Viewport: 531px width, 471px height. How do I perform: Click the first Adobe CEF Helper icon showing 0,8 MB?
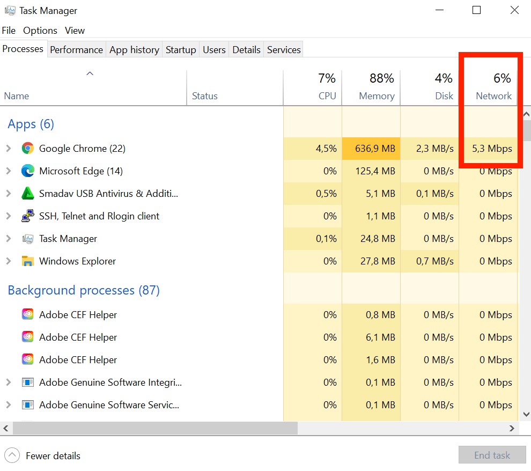tap(28, 314)
